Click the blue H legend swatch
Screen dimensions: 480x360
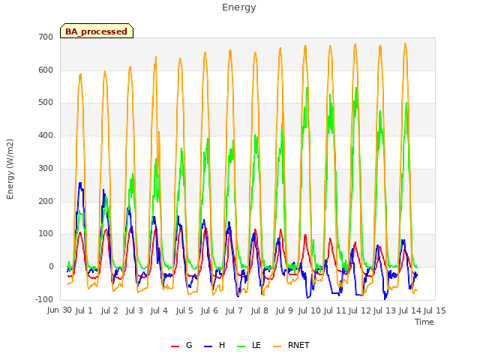[208, 346]
